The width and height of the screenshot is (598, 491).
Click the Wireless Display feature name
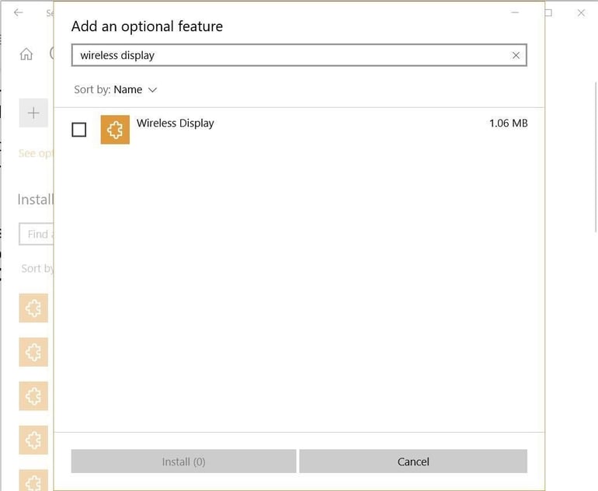tap(175, 123)
